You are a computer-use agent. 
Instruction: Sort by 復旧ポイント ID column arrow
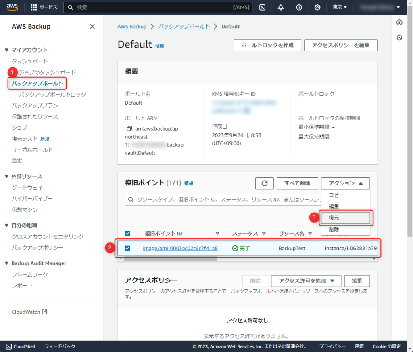(x=217, y=233)
